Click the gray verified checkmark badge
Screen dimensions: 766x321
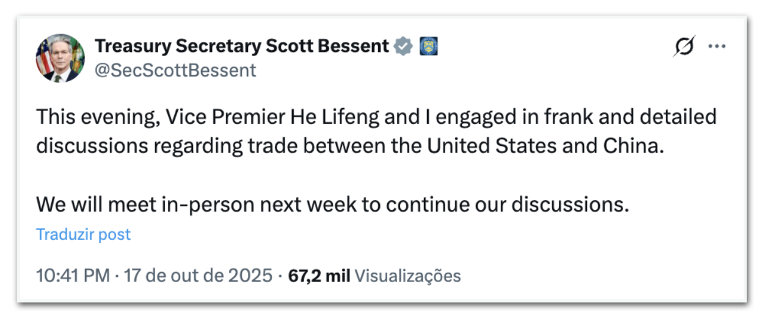[x=403, y=46]
